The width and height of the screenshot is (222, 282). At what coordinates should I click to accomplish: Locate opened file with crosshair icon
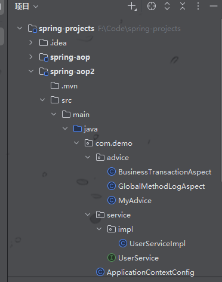pos(152,6)
